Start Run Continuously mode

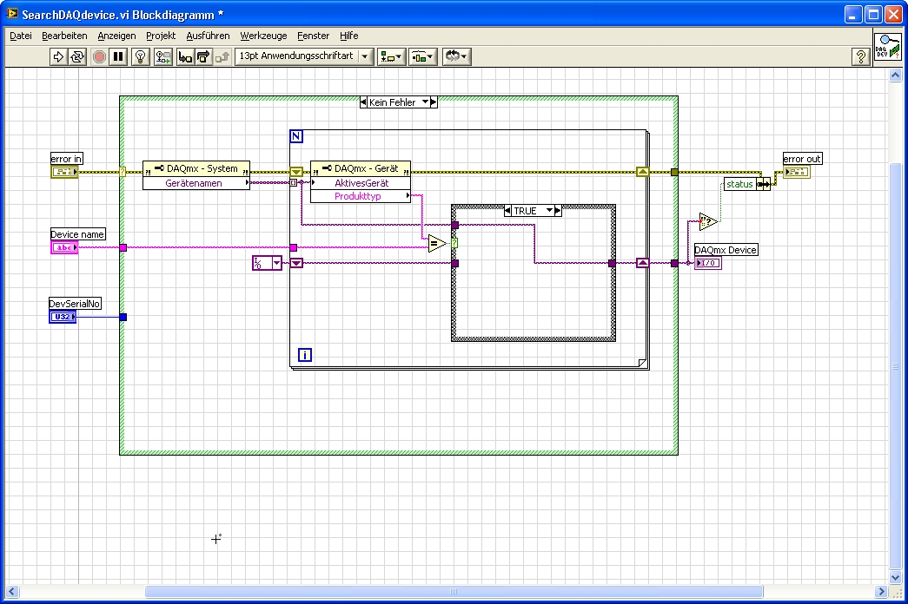click(x=77, y=56)
